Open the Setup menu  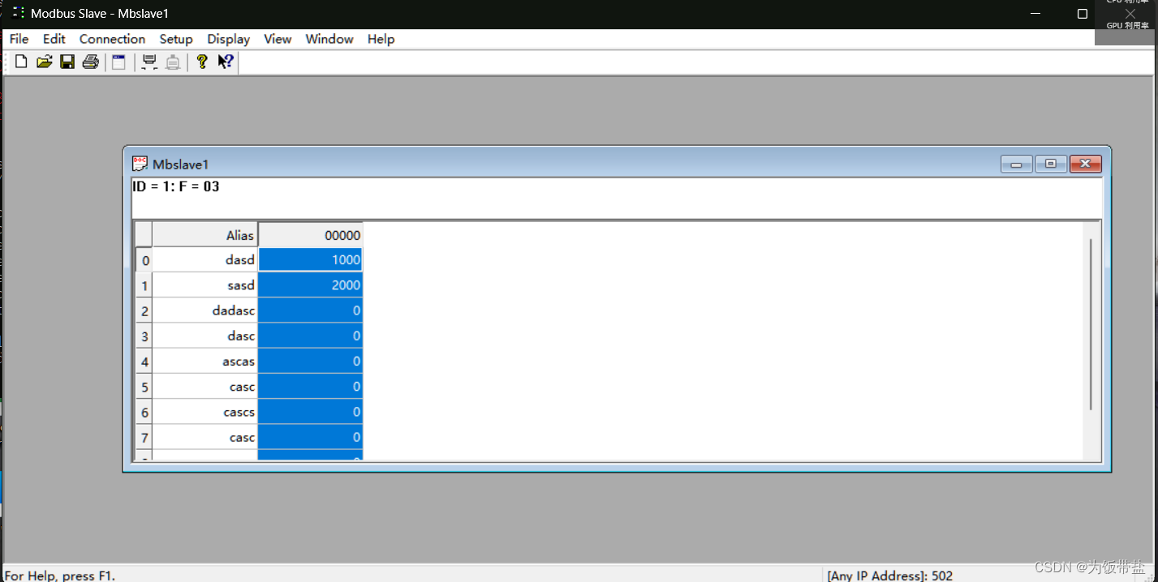(176, 39)
